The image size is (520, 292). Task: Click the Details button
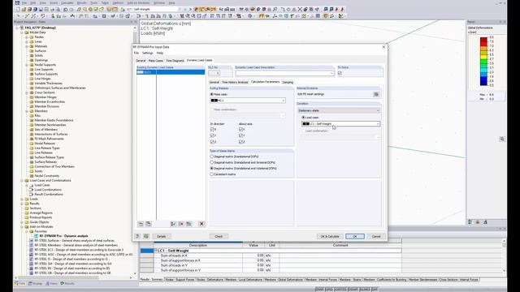pyautogui.click(x=162, y=236)
